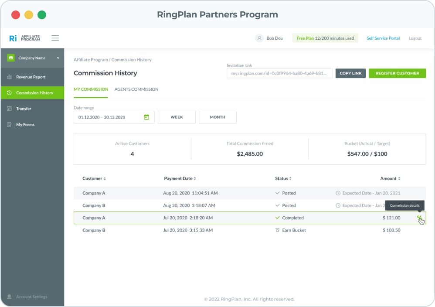Sort the table by Status
The image size is (435, 307).
pyautogui.click(x=283, y=178)
